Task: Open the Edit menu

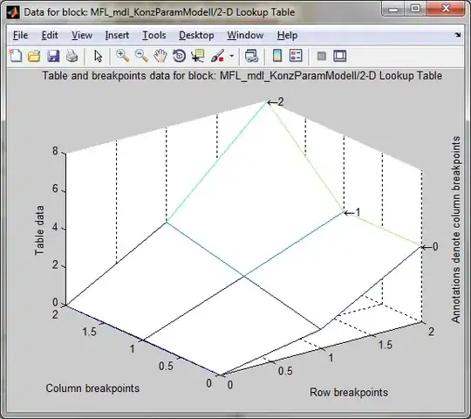Action: tap(50, 35)
